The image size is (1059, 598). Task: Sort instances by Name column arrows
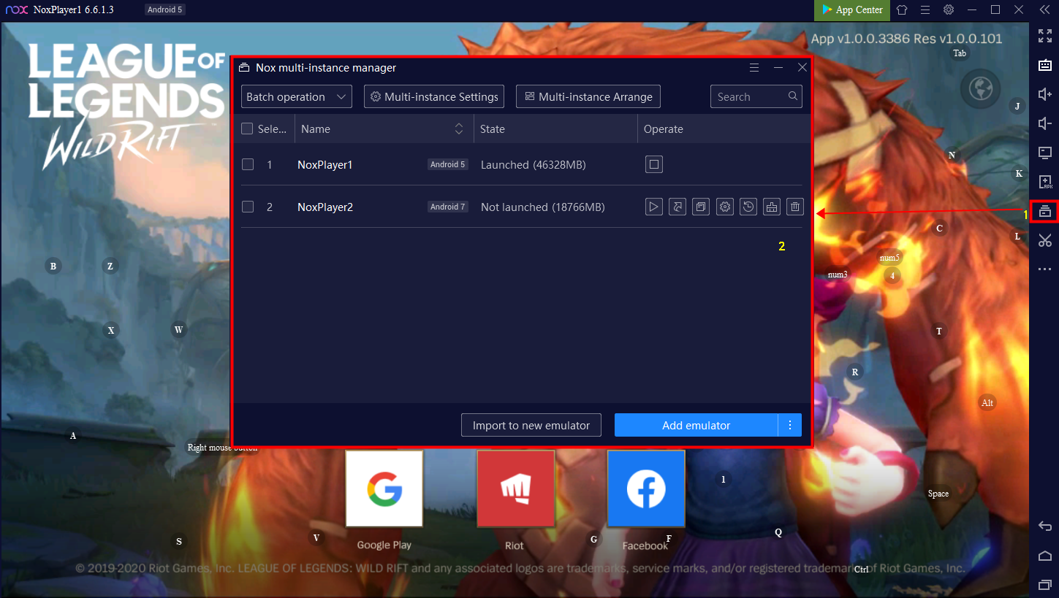click(x=459, y=129)
